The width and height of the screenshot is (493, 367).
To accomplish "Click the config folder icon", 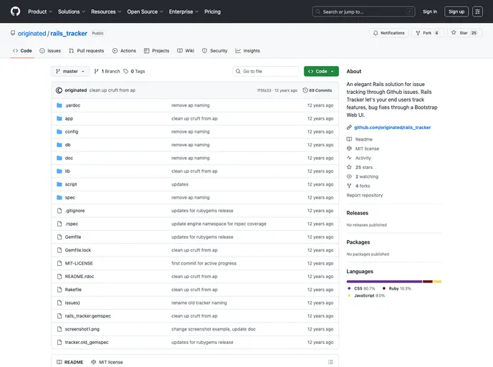I will 59,132.
